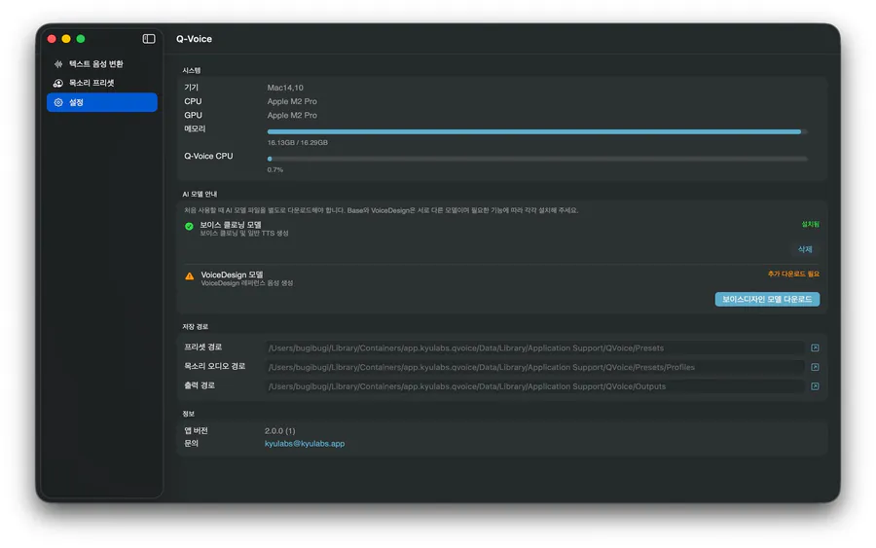Click the Q-Voice window title
Image resolution: width=876 pixels, height=548 pixels.
tap(194, 39)
